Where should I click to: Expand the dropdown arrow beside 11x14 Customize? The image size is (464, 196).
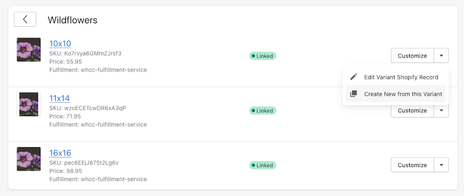pyautogui.click(x=441, y=111)
